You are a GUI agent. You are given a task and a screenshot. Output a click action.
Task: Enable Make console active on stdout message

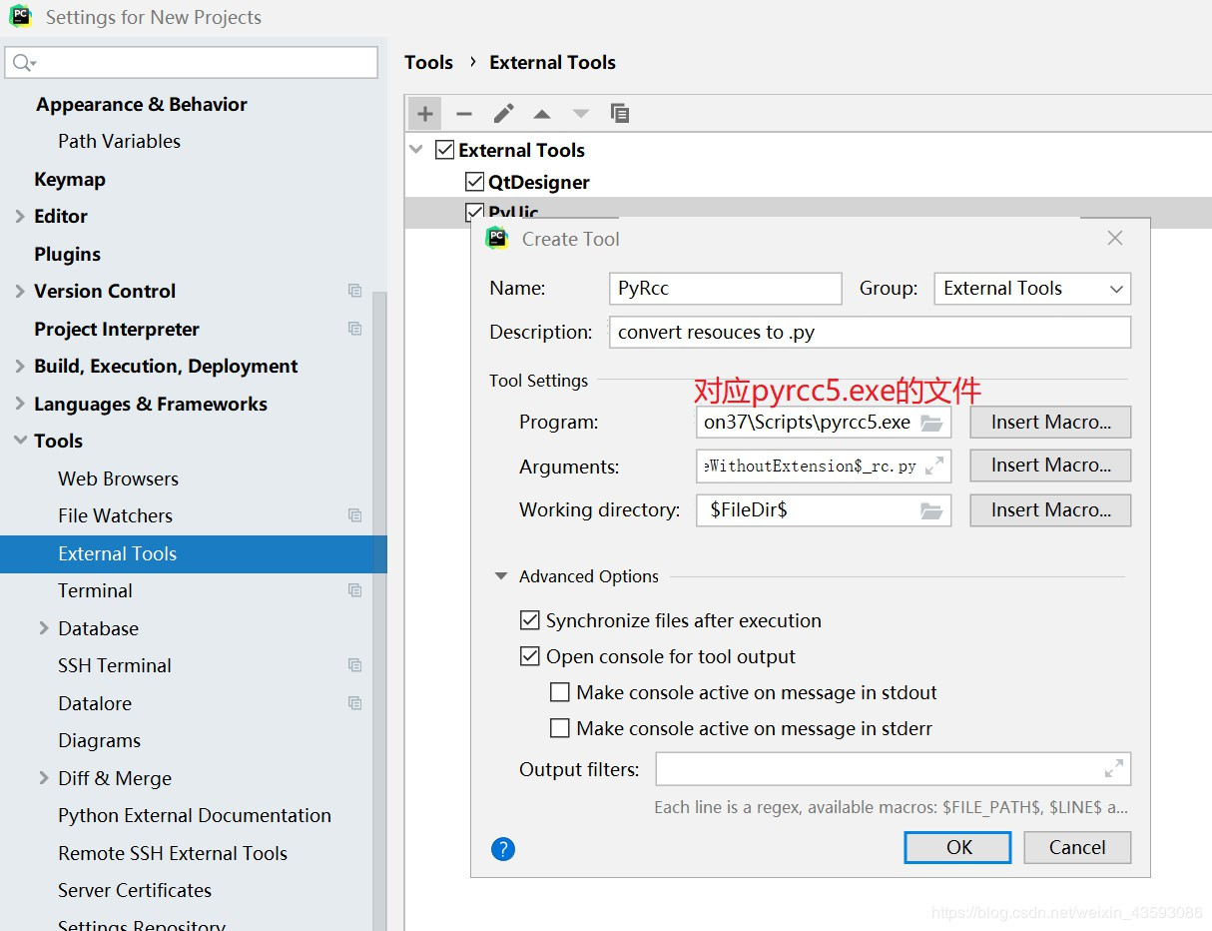[x=560, y=692]
